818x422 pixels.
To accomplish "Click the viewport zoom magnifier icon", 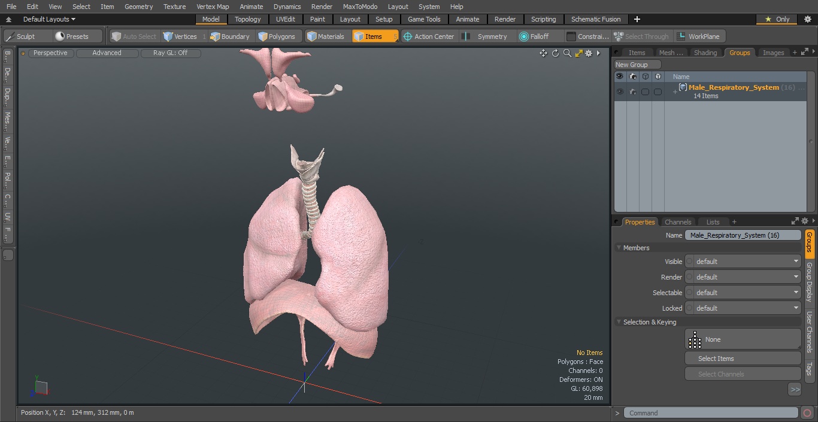I will 567,53.
